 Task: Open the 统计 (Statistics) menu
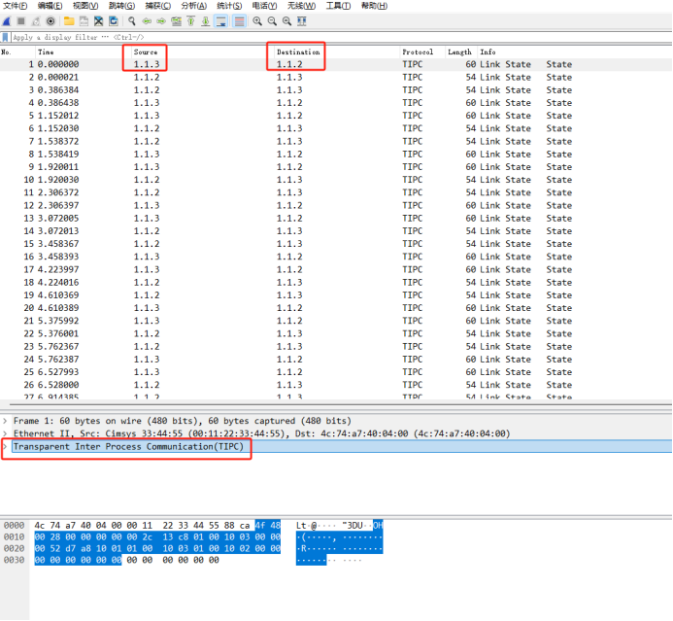tap(228, 6)
